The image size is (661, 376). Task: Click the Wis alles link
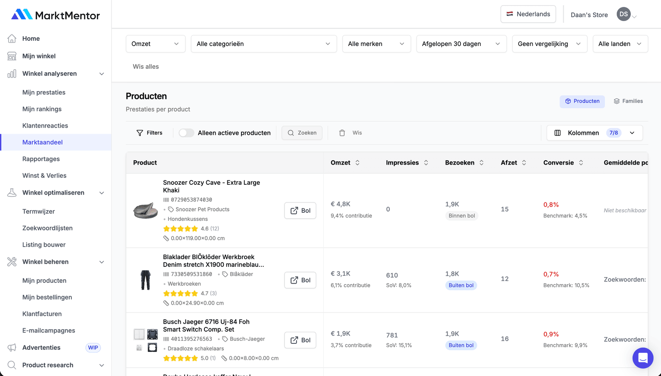click(146, 67)
